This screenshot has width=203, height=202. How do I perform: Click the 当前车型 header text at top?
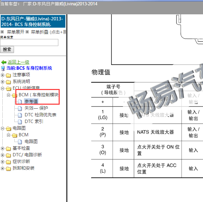(49, 4)
